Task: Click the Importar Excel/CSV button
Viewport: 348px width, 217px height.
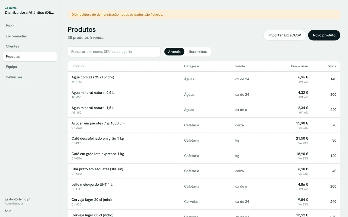Action: click(285, 35)
